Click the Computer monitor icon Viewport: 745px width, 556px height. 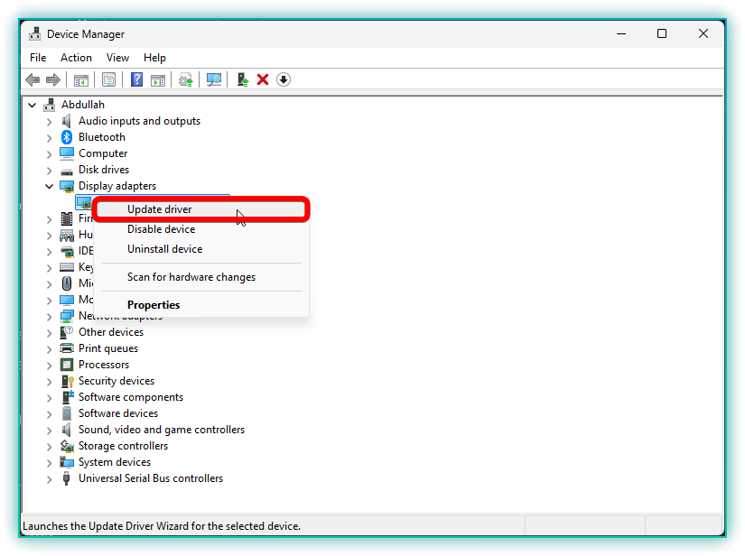(67, 153)
